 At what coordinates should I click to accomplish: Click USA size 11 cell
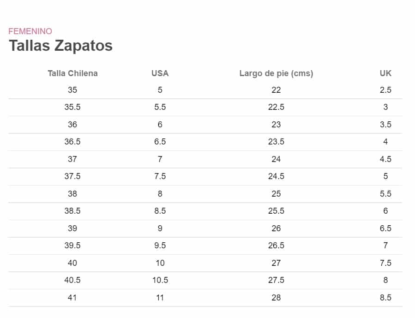[160, 298]
